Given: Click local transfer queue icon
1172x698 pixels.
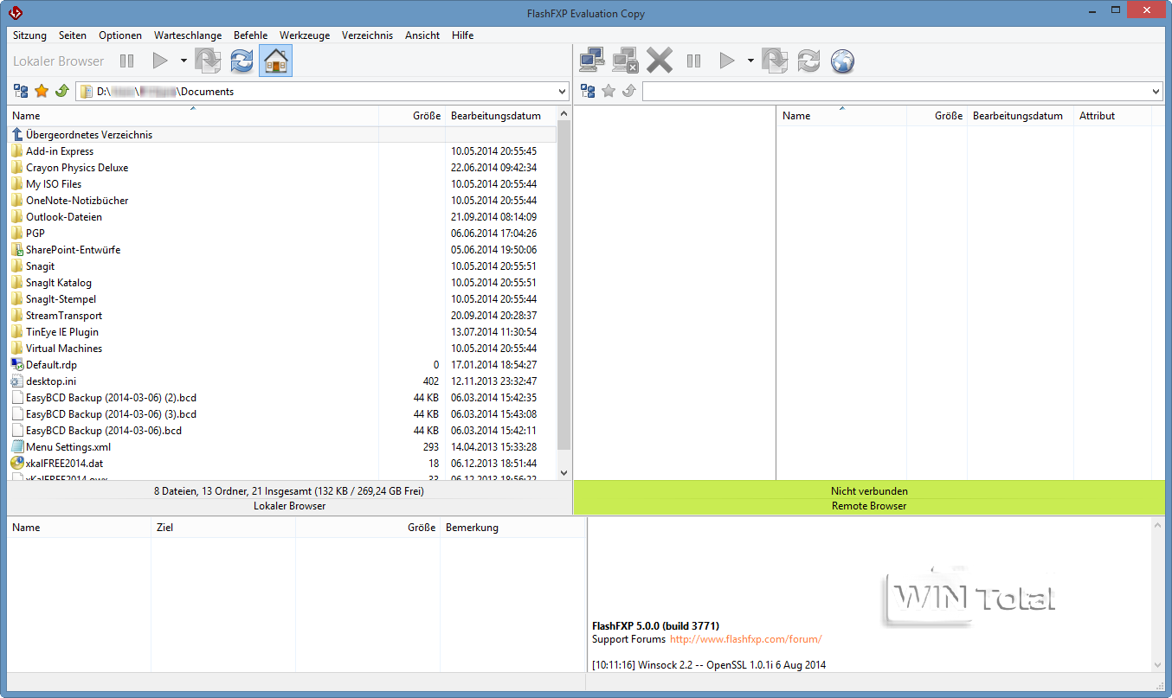Looking at the screenshot, I should click(x=209, y=61).
